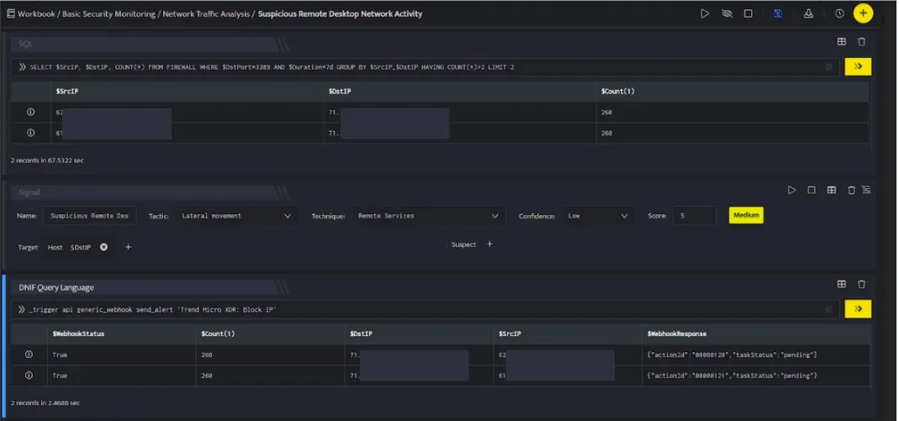The image size is (899, 421).
Task: Remove the Host $DstIP target chip
Action: [103, 247]
